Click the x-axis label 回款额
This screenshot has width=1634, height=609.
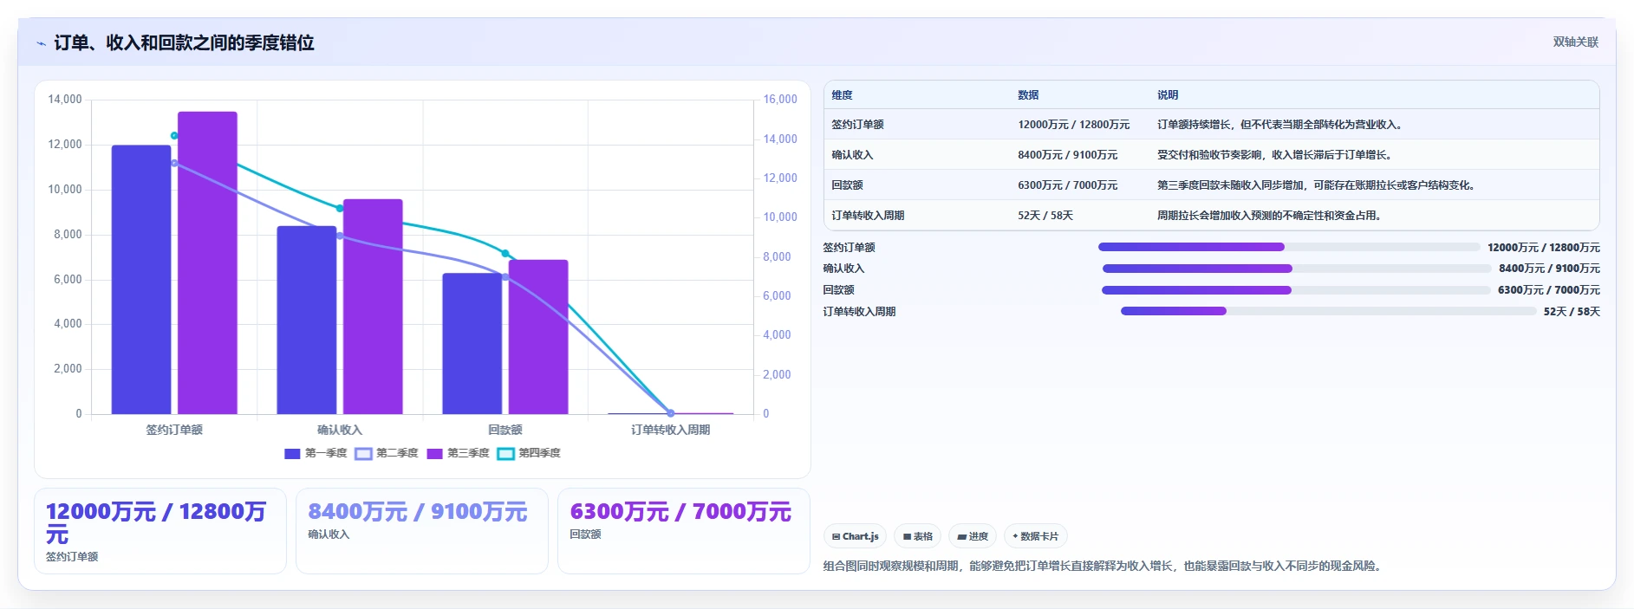coord(505,430)
